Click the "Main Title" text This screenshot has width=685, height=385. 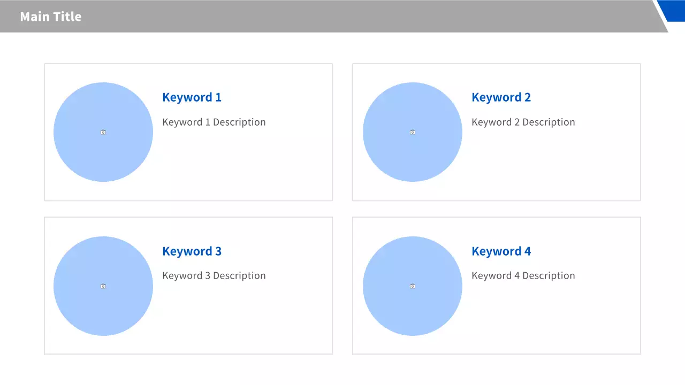[51, 17]
